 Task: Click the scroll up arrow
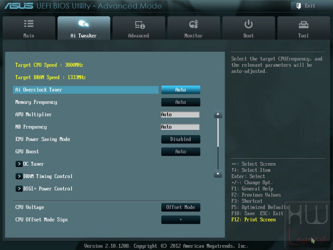218,114
